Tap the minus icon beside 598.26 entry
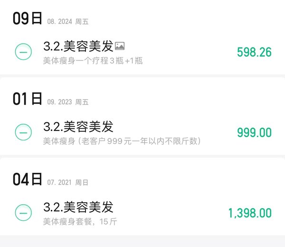This screenshot has height=247, width=285. (23, 52)
